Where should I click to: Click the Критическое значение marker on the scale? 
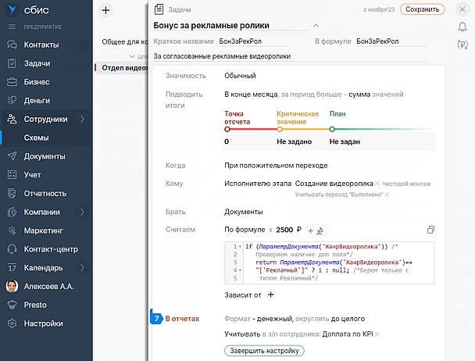tap(279, 129)
